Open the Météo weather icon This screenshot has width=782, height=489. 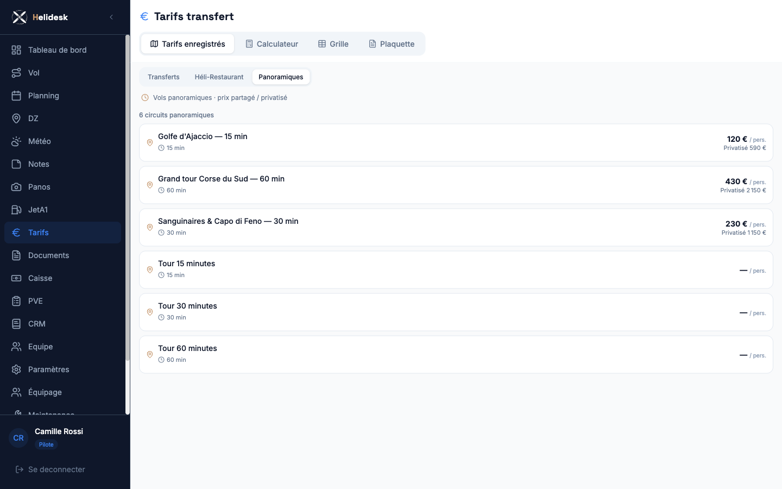16,141
